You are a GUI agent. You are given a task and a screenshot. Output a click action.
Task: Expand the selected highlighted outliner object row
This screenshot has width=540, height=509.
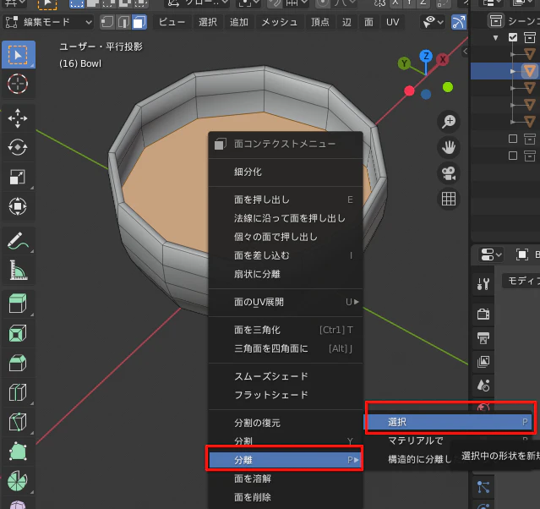pyautogui.click(x=513, y=71)
